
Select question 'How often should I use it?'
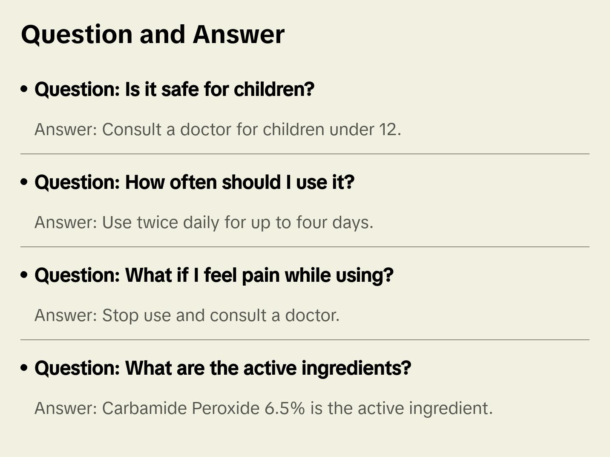[x=194, y=182]
